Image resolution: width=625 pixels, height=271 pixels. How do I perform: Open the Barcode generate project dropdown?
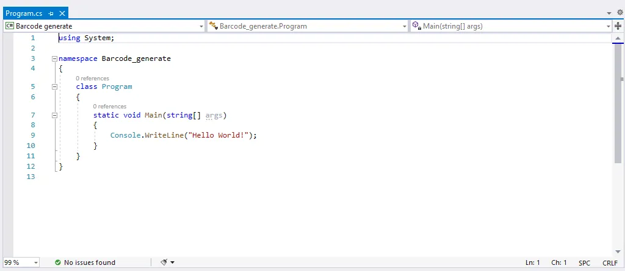pyautogui.click(x=201, y=26)
